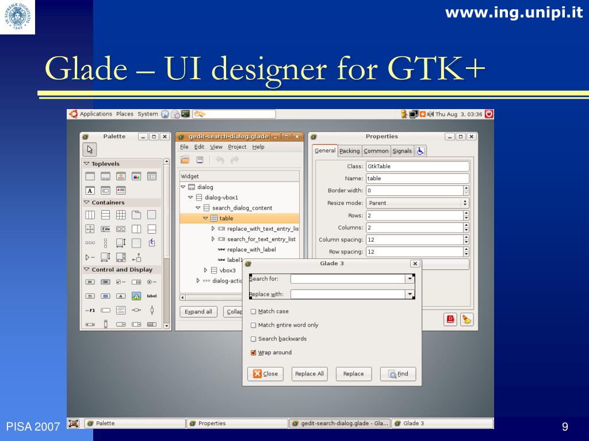Open the View menu in Glade
Screen dimensions: 589x441
(x=216, y=147)
